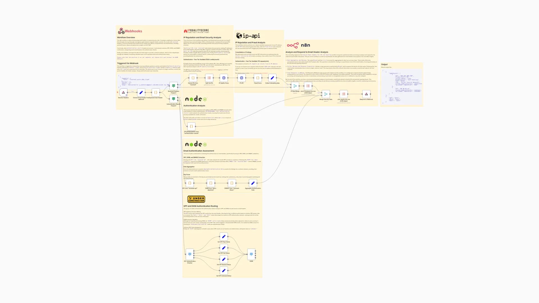Select the Set SPF Neutral Status node
This screenshot has width=539, height=303.
224,259
